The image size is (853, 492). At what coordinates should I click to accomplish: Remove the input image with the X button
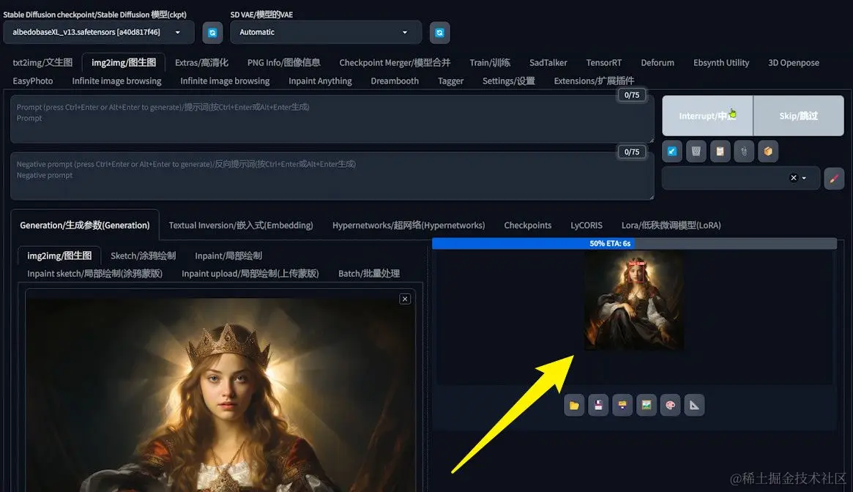tap(405, 299)
